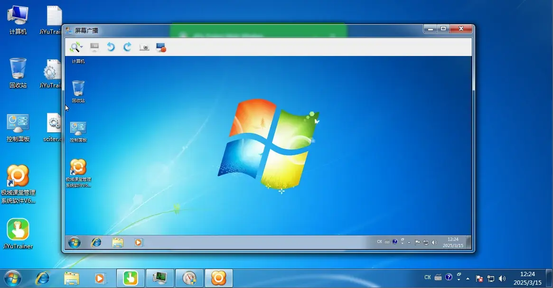Show hidden tray icons on host taskbar
553x288 pixels.
tap(468, 279)
